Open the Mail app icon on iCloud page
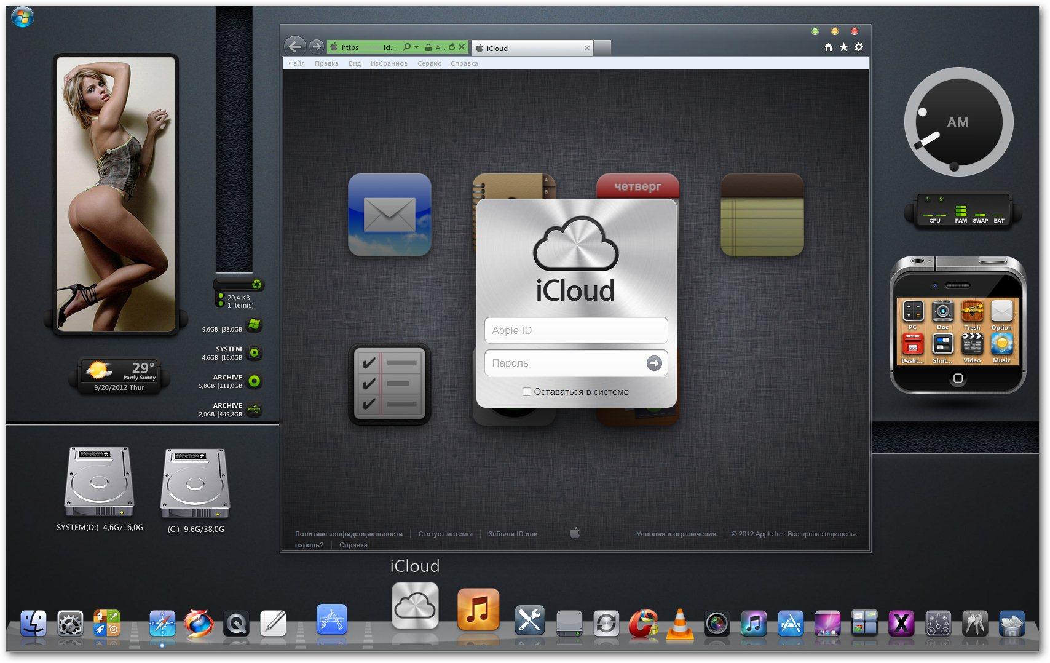Viewport: 1050px width, 663px height. coord(390,215)
